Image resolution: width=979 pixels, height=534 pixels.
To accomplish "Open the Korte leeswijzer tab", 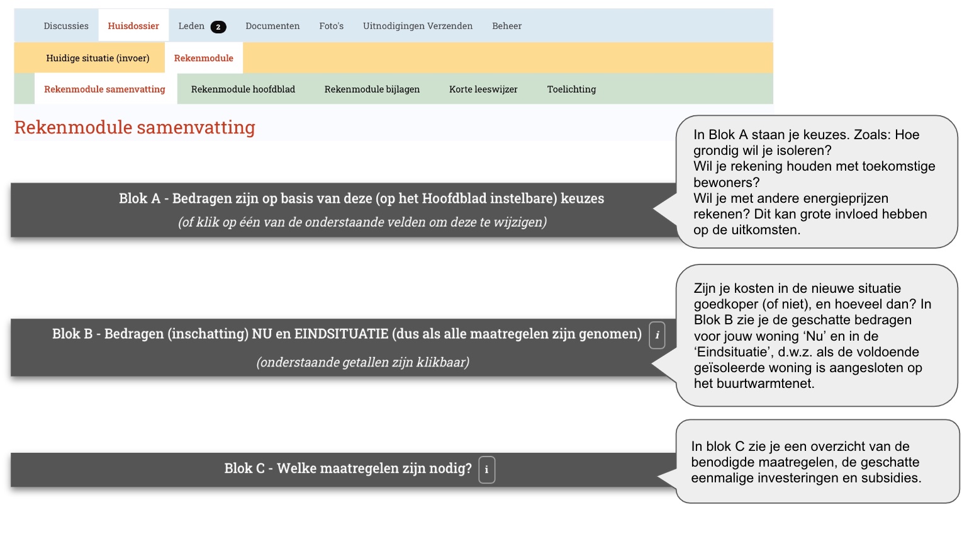I will pos(483,89).
